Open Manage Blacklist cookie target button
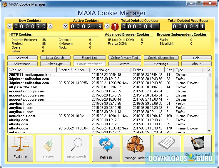This screenshot has height=168, width=219. point(136,148)
